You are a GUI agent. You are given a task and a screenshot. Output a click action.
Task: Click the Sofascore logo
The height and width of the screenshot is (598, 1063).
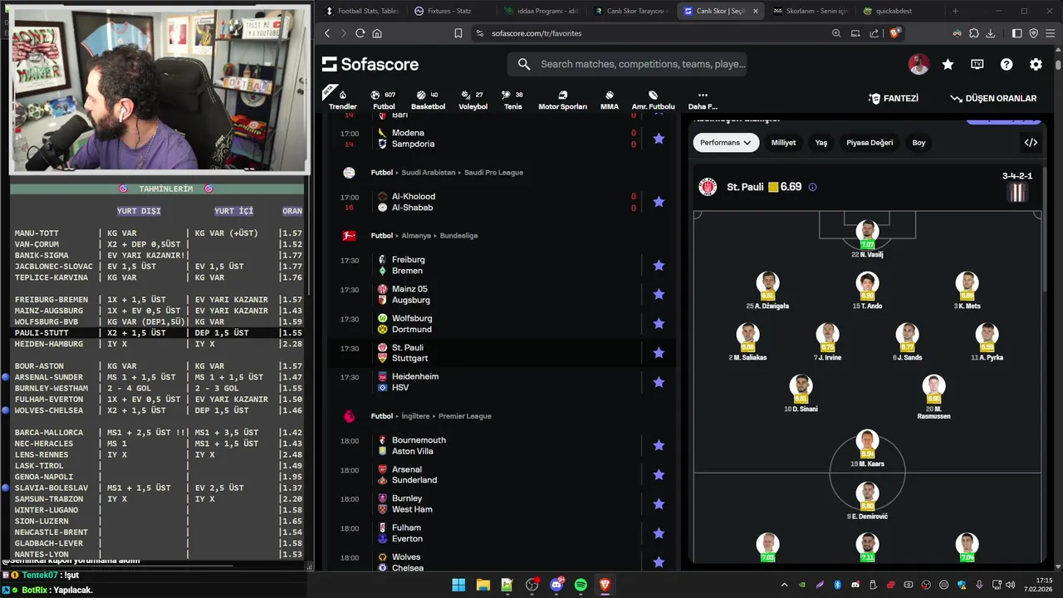pyautogui.click(x=370, y=64)
